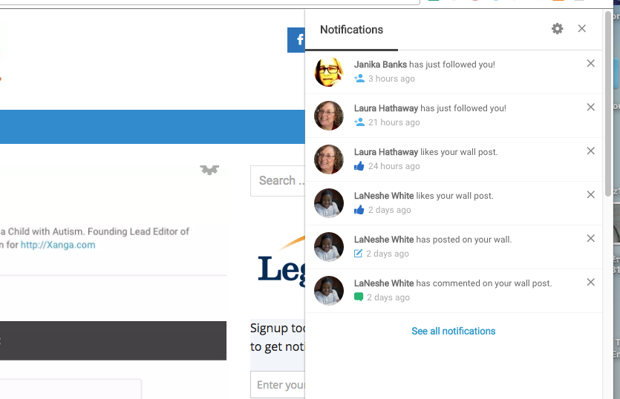Dismiss Janika Banks follow notification
Image resolution: width=620 pixels, height=399 pixels.
591,64
